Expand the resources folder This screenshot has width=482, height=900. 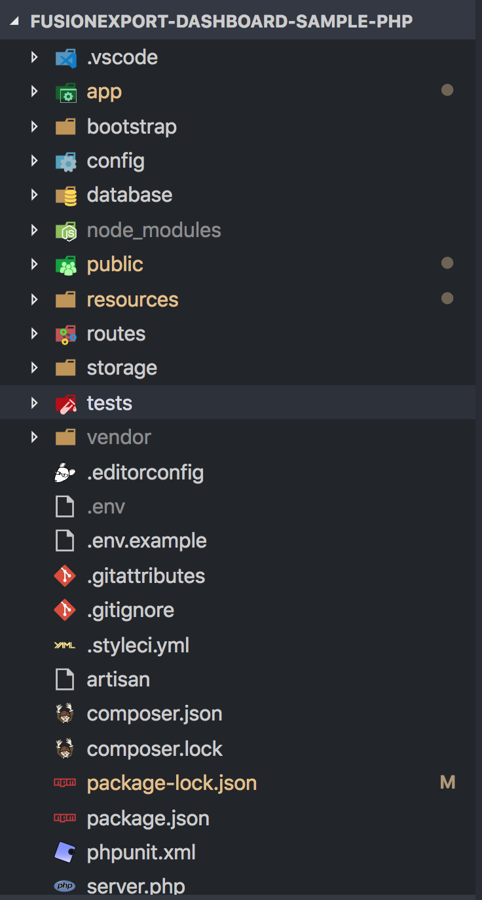pyautogui.click(x=35, y=299)
